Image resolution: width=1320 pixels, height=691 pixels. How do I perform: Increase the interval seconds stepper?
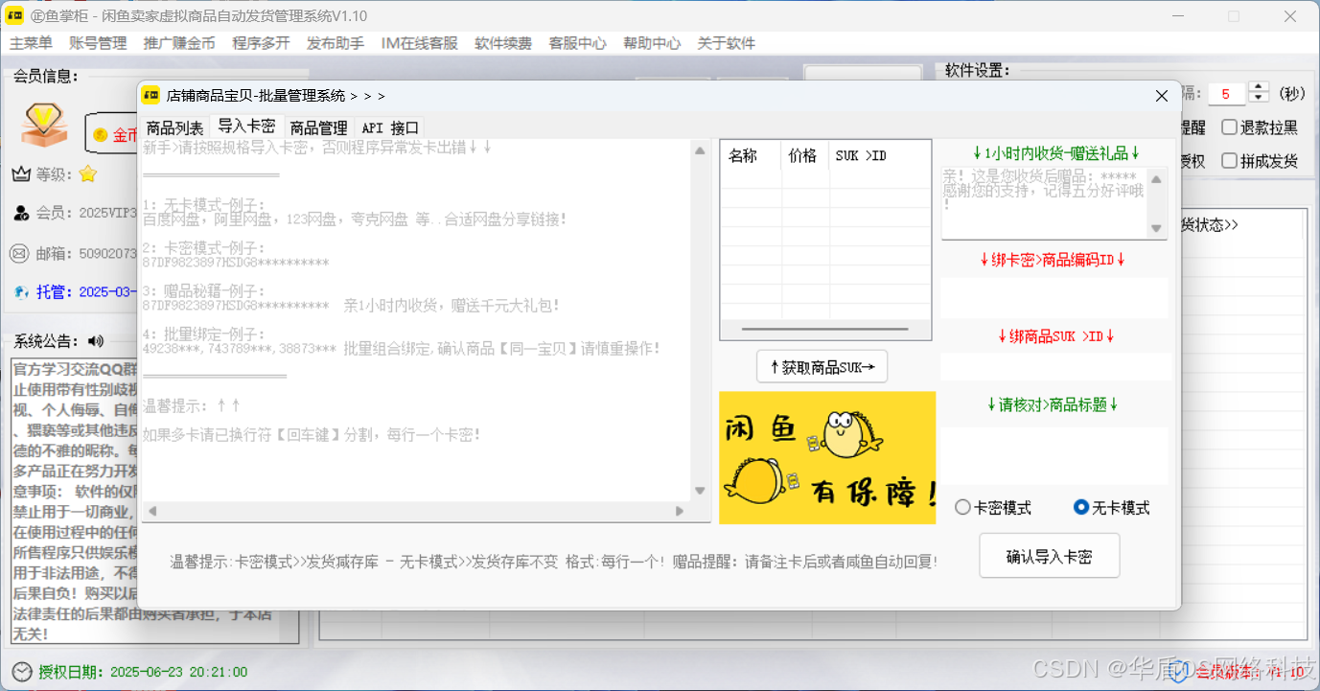tap(1259, 87)
